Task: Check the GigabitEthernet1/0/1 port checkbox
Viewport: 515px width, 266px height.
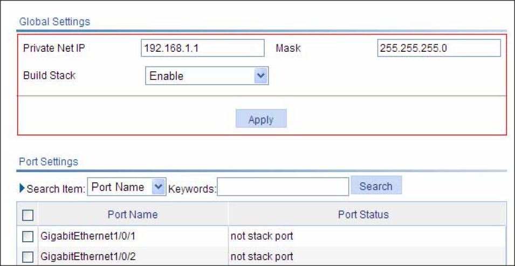Action: [28, 236]
